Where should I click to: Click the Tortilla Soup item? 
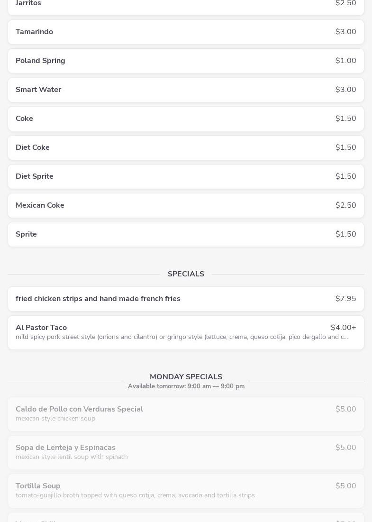point(186,491)
